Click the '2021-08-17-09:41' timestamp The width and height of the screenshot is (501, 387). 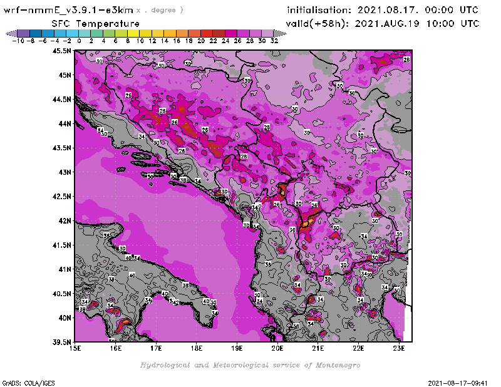pyautogui.click(x=458, y=383)
